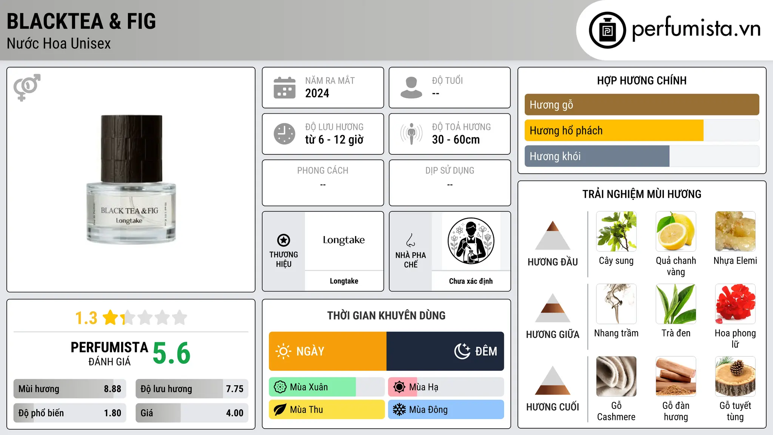
Task: Click the person silhouette icon for Độ tuổi
Action: pos(411,88)
